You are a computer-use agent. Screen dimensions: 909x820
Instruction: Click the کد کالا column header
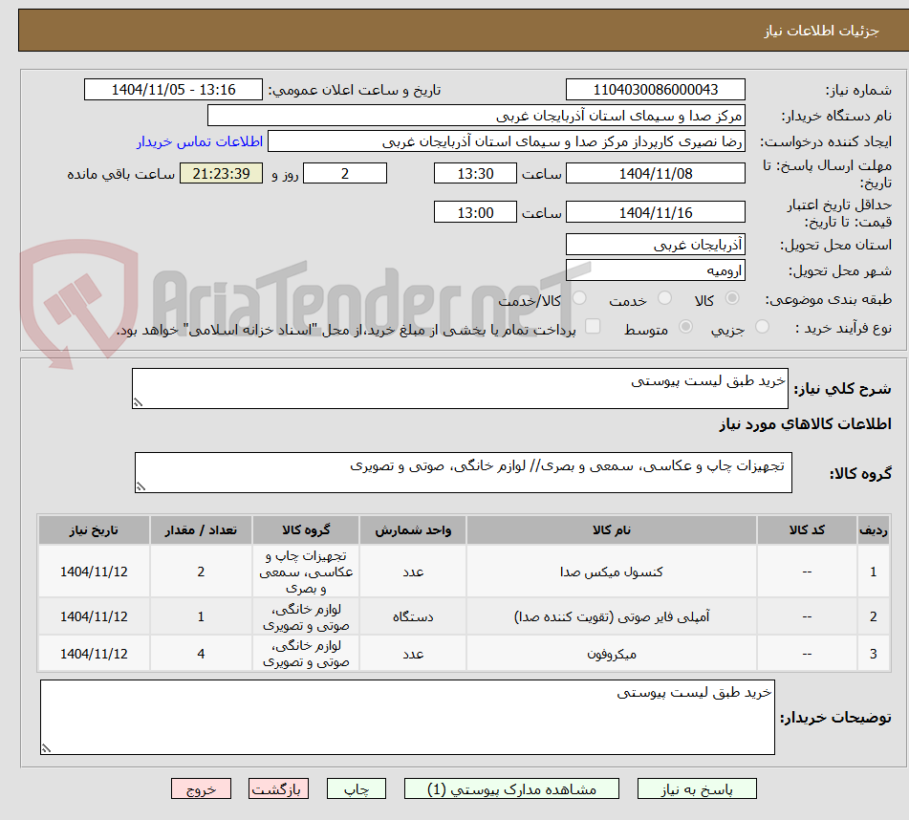pos(807,529)
